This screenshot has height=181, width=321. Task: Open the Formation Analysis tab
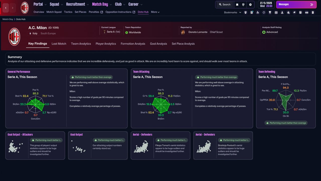[x=133, y=44]
